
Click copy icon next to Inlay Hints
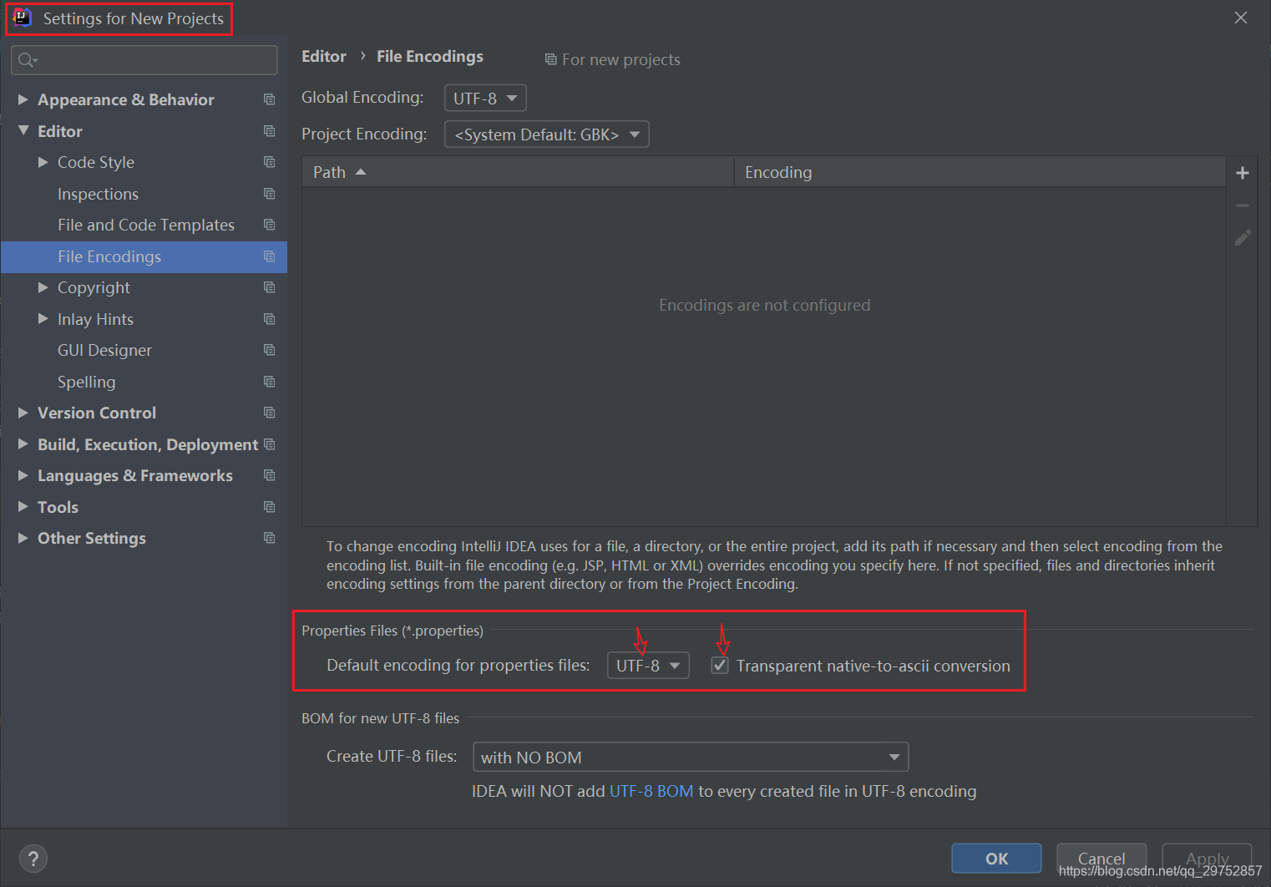[269, 319]
